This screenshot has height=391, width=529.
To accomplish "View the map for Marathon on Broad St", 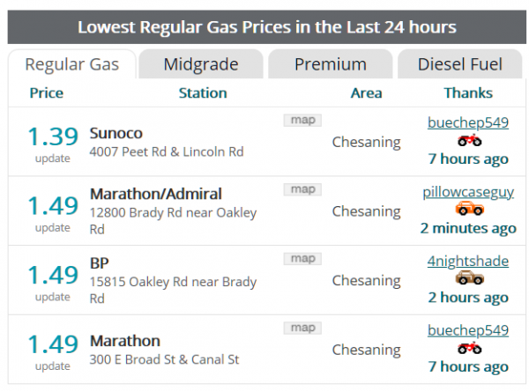I will tap(302, 328).
